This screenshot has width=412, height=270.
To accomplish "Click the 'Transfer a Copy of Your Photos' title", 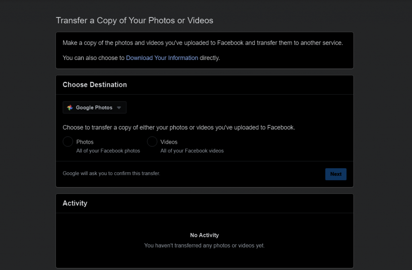I will pyautogui.click(x=134, y=21).
